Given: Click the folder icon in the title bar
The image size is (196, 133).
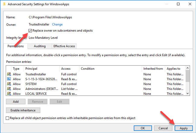Looking at the screenshot, I should pyautogui.click(x=5, y=4).
